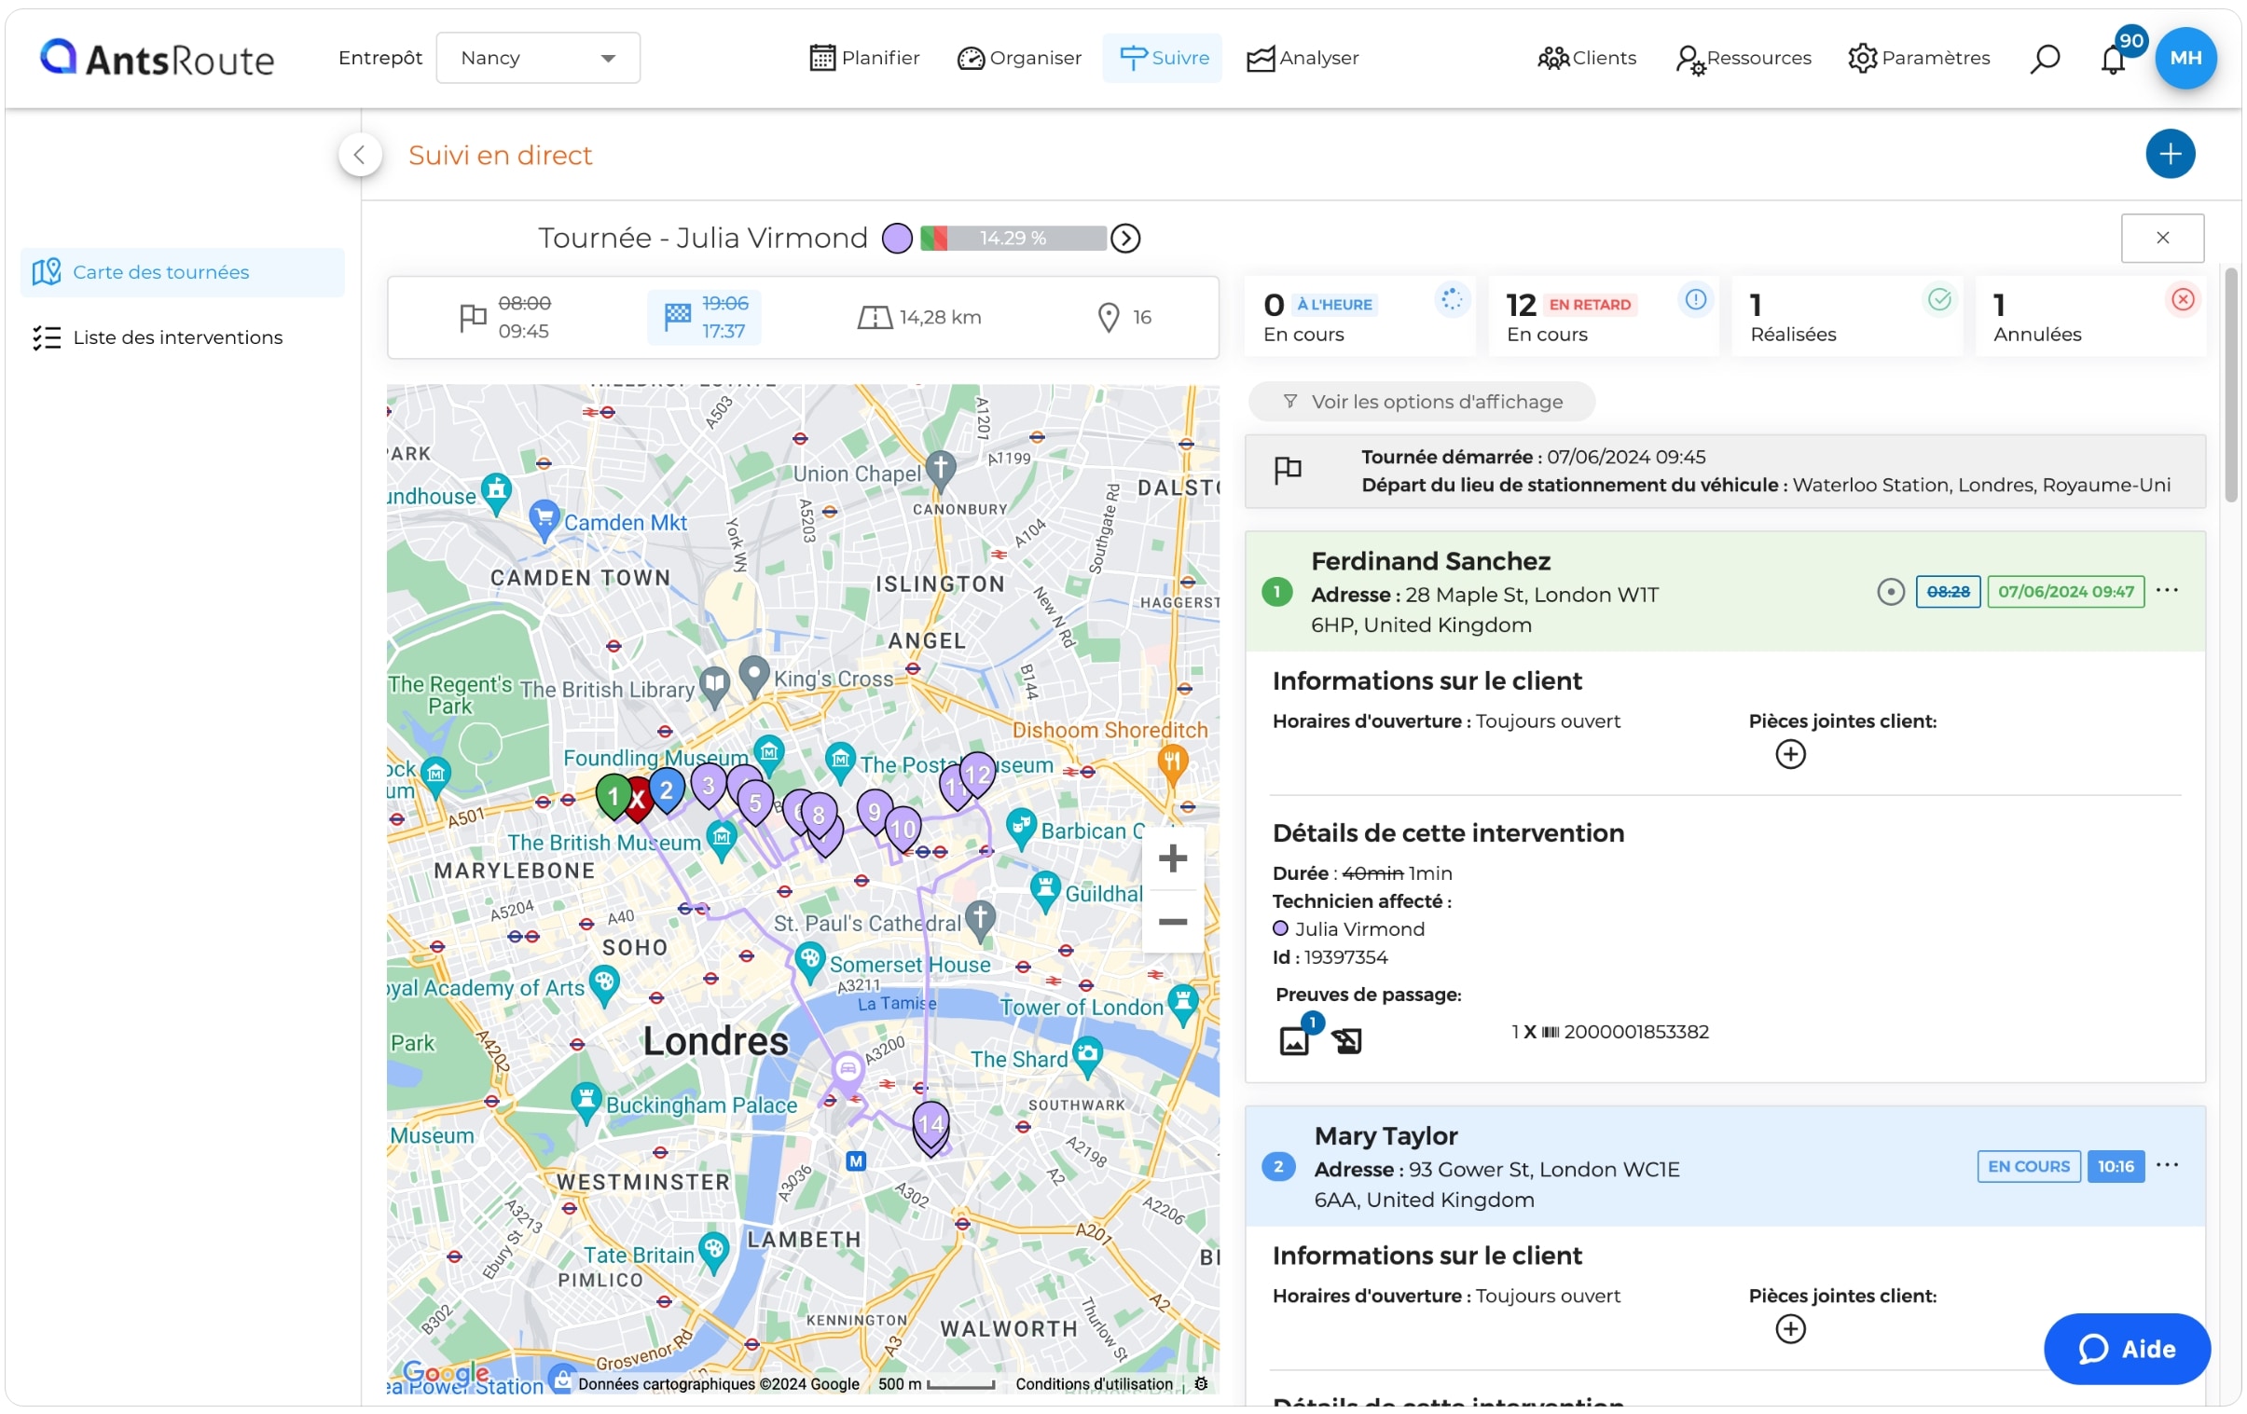Open the Clients menu

[1586, 58]
